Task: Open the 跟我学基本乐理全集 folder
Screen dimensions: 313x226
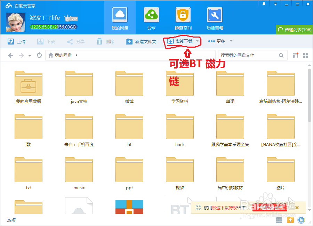Action: coord(230,130)
